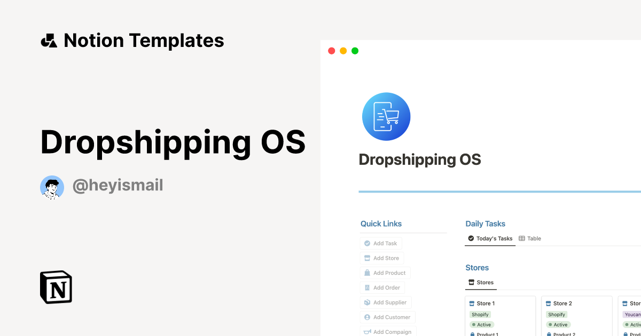Click the green traffic-light window button

355,51
